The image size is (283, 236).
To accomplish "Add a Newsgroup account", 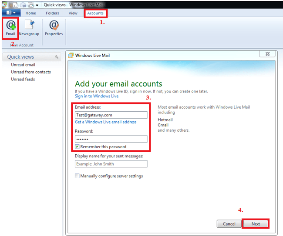I will click(29, 28).
